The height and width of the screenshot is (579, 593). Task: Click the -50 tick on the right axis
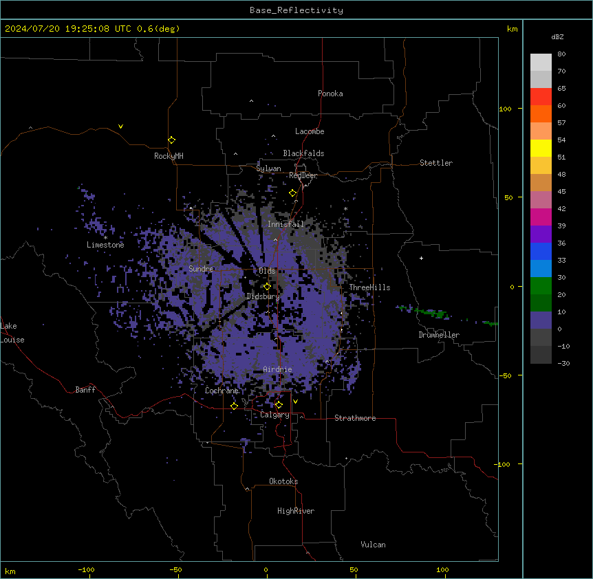click(x=505, y=375)
